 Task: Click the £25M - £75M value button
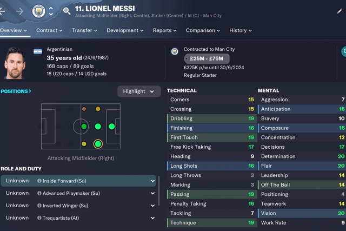[x=207, y=59]
